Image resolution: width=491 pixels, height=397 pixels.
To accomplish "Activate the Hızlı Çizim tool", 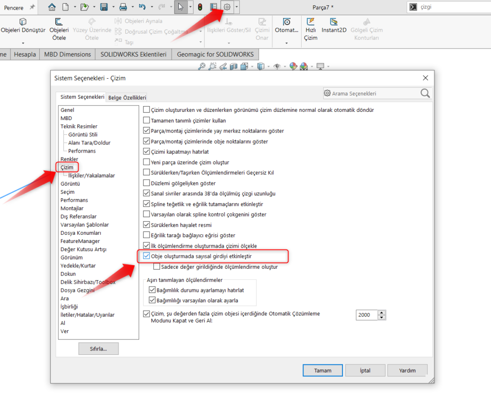I will click(x=311, y=29).
